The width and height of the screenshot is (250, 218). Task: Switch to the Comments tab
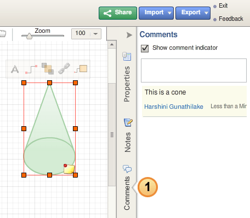point(127,193)
